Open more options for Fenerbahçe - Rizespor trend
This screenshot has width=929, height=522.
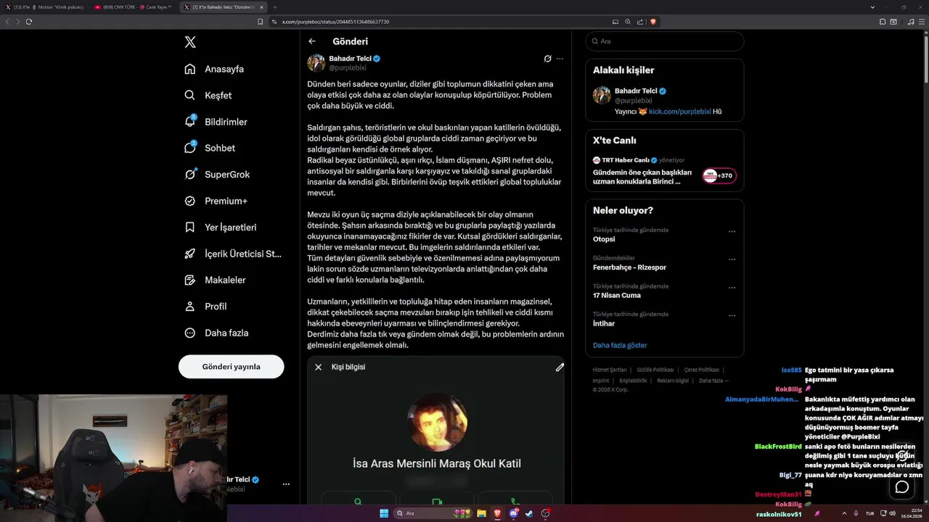pos(732,260)
